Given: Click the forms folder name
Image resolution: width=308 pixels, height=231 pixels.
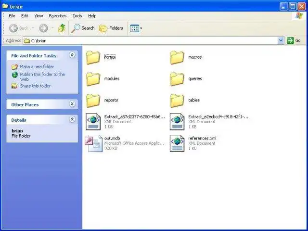Looking at the screenshot, I should pyautogui.click(x=110, y=57).
